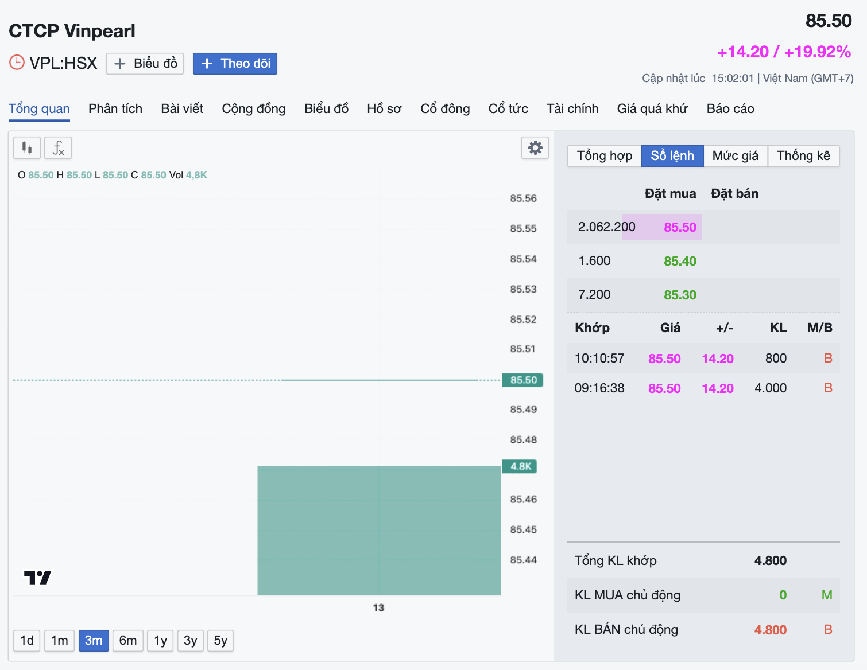Screen dimensions: 867x670
Task: Set chart range to 5y
Action: pos(220,641)
